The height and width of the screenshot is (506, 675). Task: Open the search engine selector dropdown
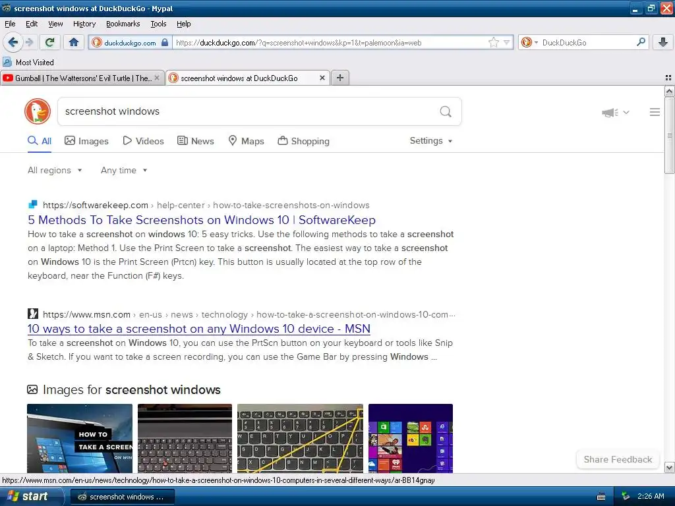(529, 42)
